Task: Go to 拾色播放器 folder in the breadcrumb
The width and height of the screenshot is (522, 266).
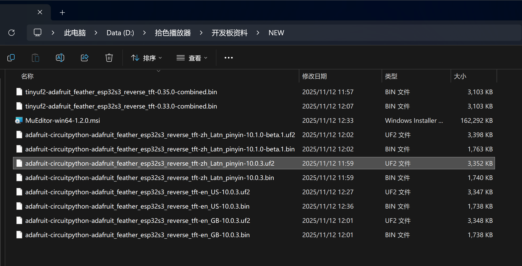Action: click(173, 33)
